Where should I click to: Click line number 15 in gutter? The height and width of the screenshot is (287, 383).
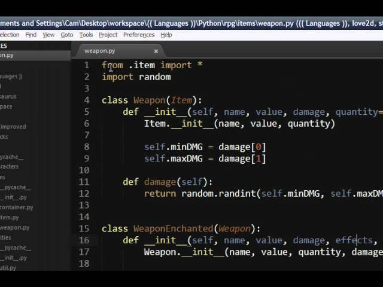pyautogui.click(x=84, y=228)
